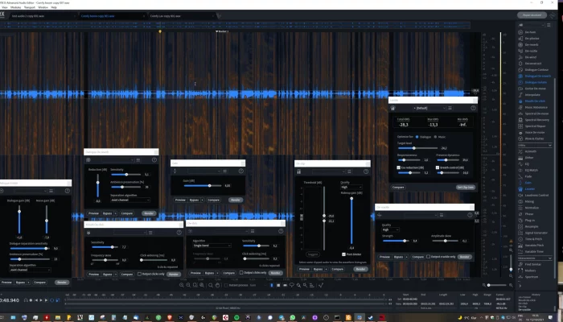This screenshot has height=322, width=563.
Task: Open the EQ Match module
Action: [x=531, y=170]
